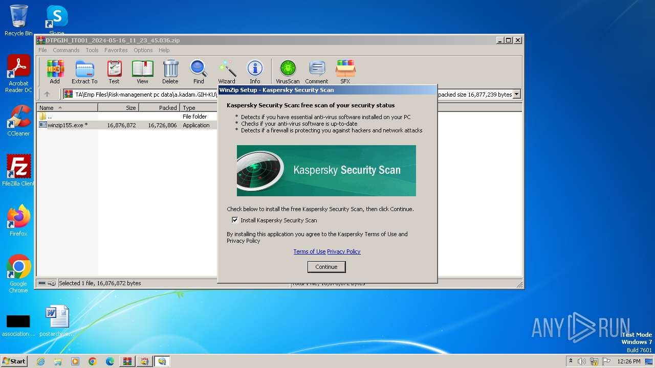
Task: Click the media player taskbar icon
Action: 75,361
